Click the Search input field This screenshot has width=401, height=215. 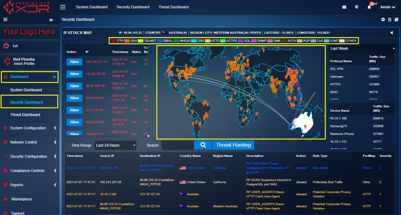tap(178, 145)
